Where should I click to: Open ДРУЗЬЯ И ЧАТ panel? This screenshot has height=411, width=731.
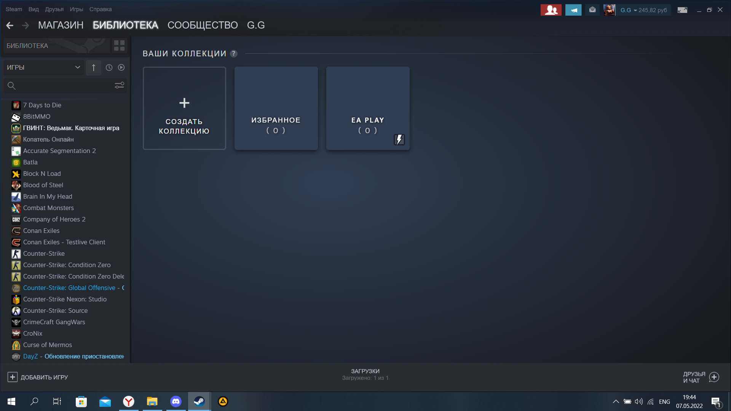701,377
